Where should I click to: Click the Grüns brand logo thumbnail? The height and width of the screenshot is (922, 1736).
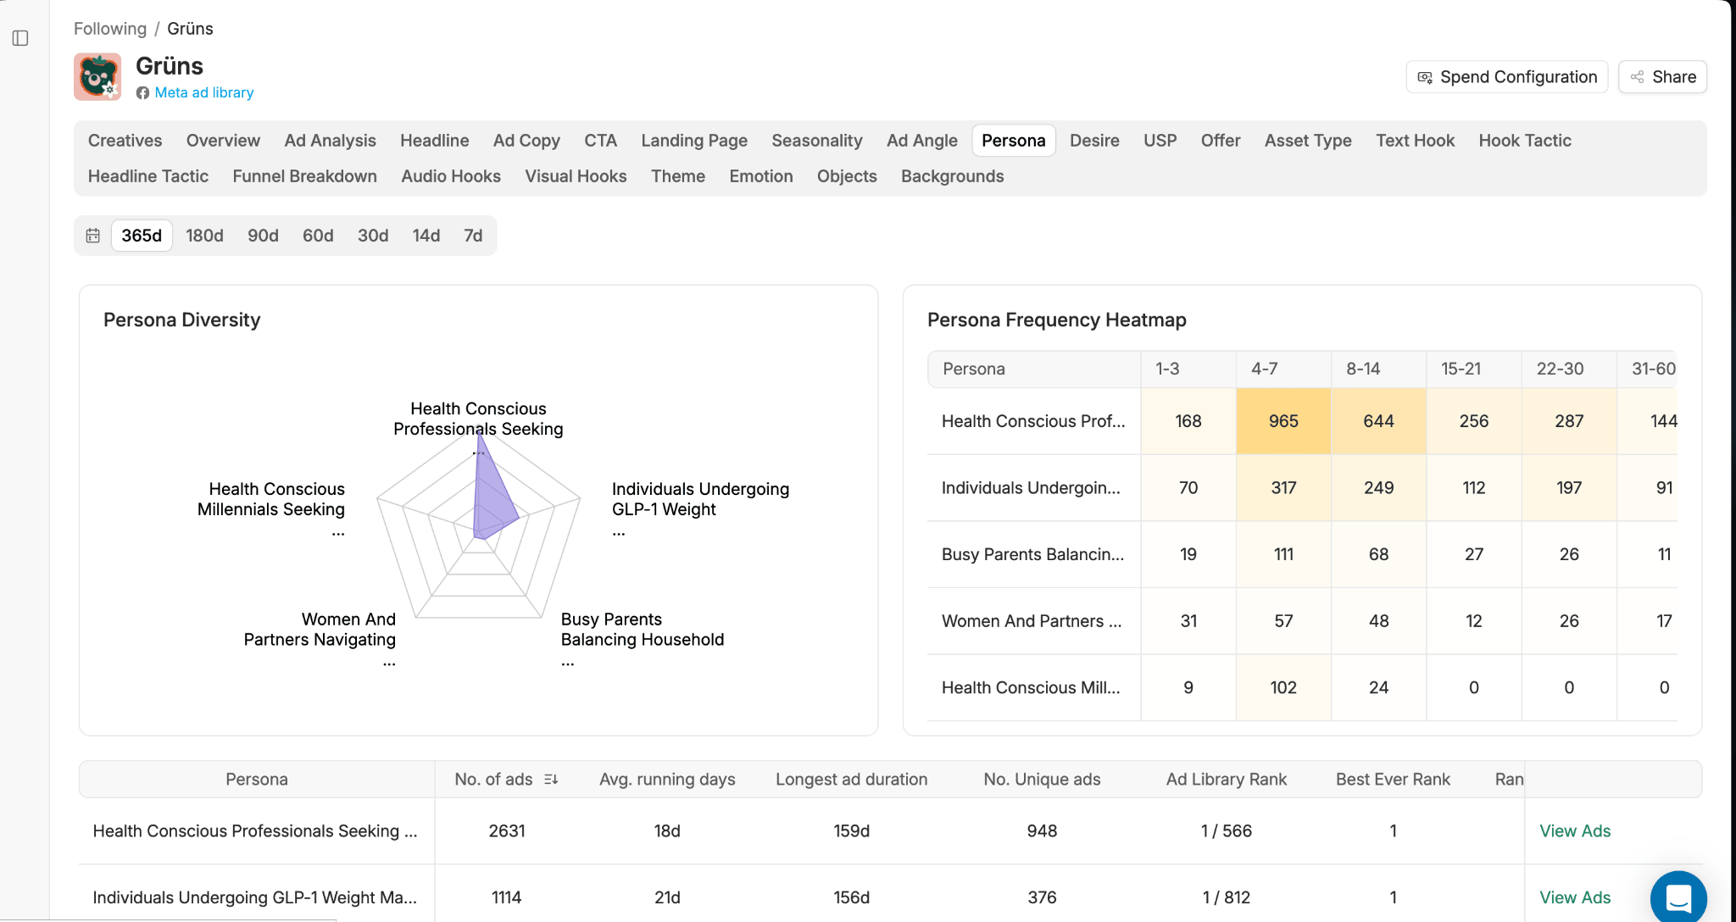[97, 77]
